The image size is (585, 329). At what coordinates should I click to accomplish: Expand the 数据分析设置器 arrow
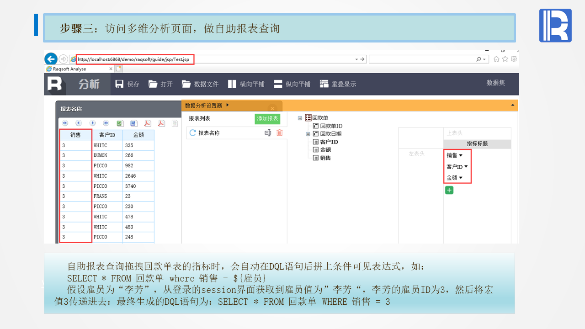(228, 105)
